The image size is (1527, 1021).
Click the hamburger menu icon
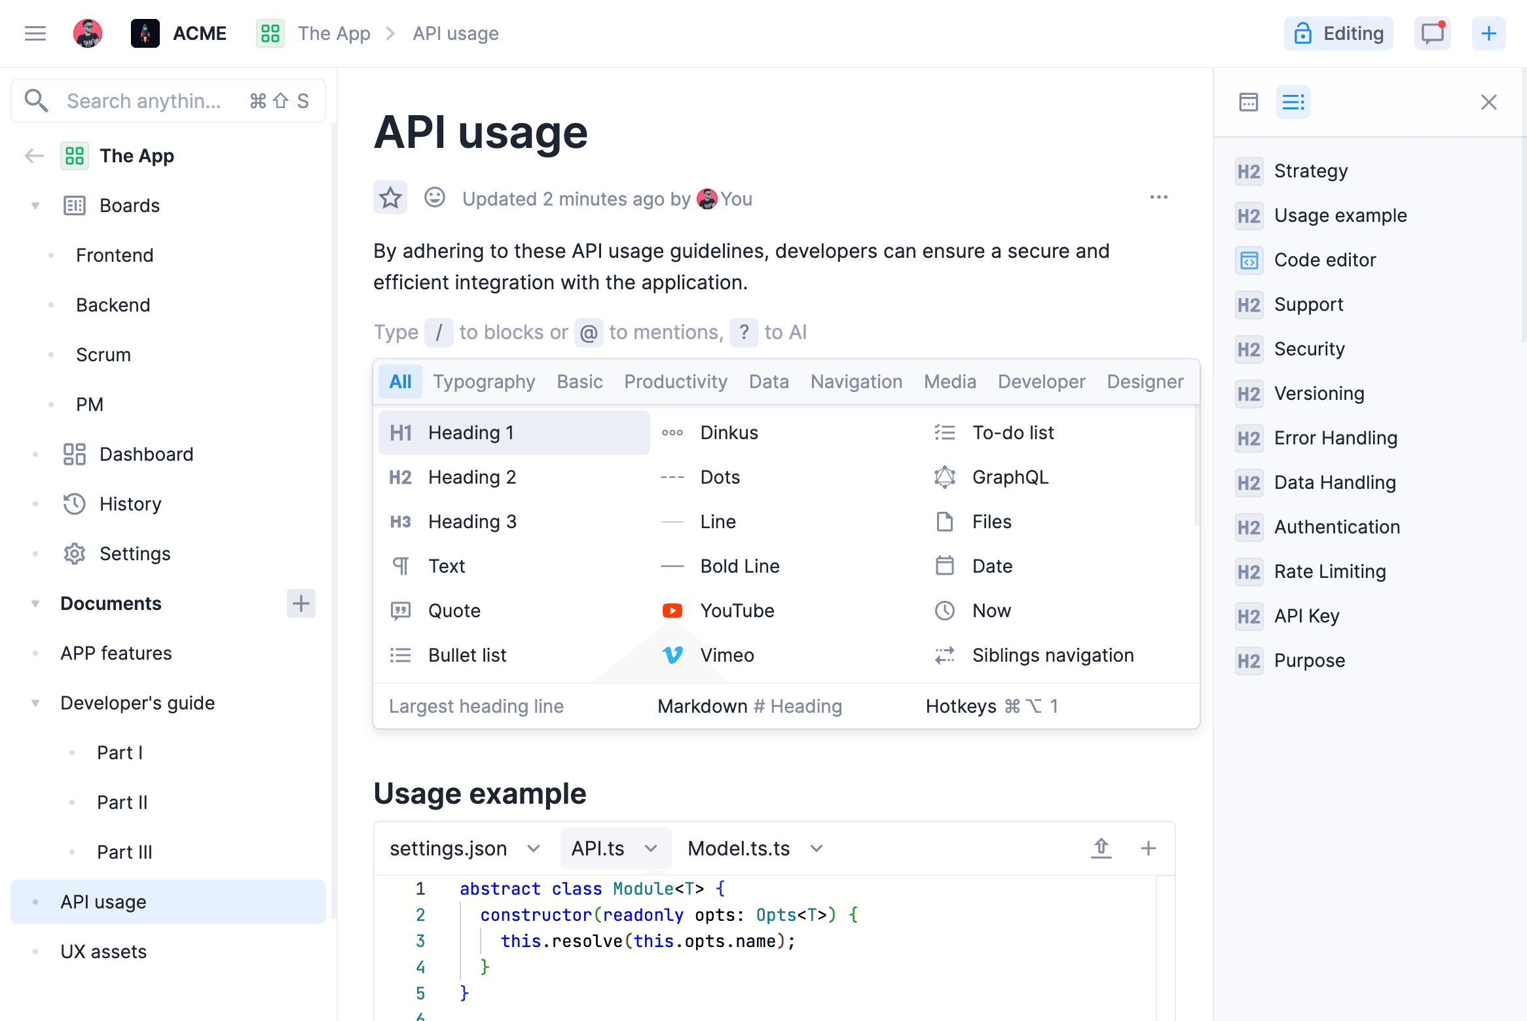(35, 33)
